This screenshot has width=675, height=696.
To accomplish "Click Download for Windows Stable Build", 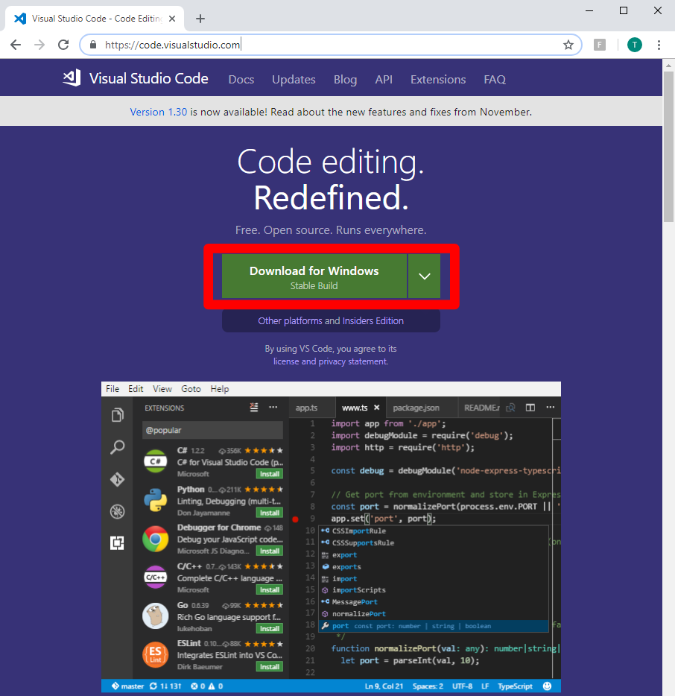I will tap(314, 276).
